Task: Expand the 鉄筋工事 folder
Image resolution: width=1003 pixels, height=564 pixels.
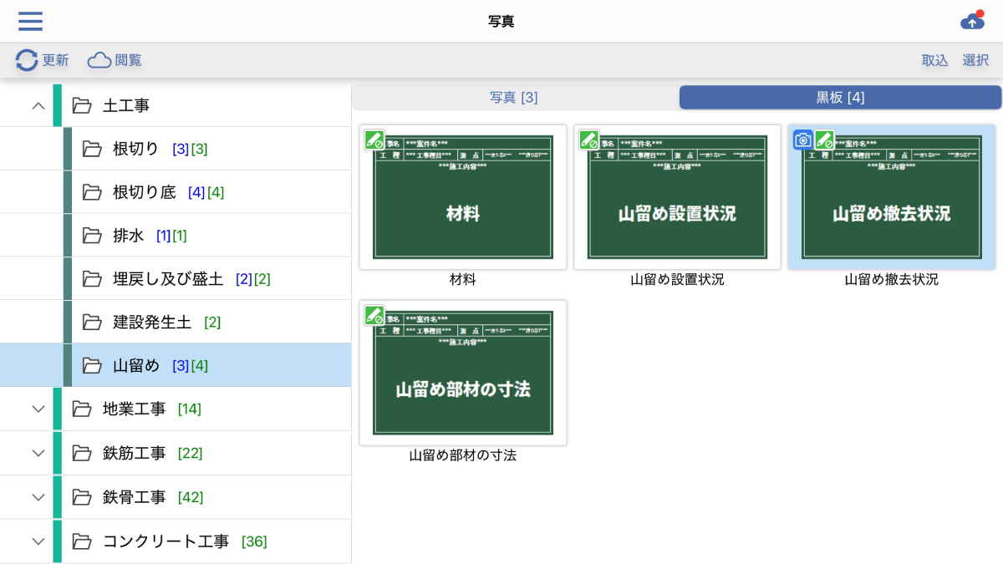Action: point(38,453)
